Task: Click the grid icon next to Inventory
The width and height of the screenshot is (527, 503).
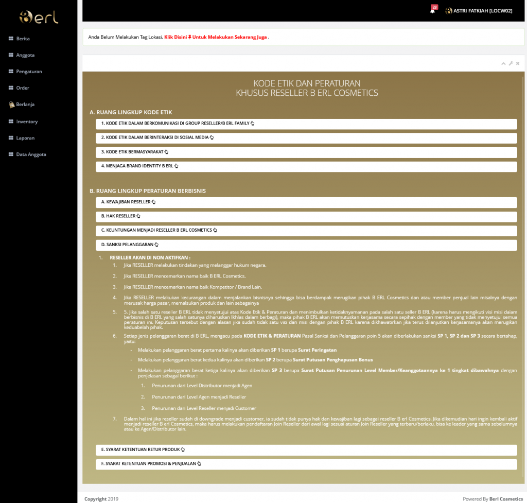Action: (x=11, y=122)
